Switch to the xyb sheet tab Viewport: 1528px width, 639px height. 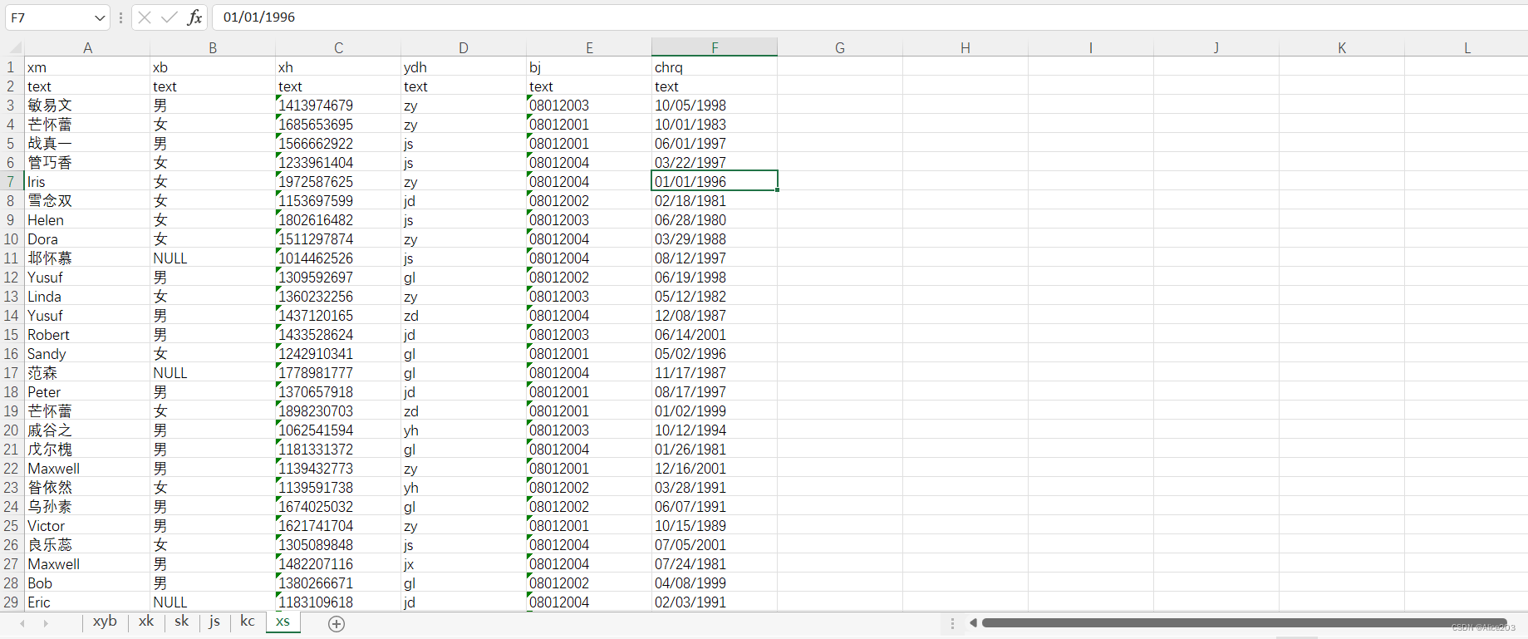click(105, 622)
